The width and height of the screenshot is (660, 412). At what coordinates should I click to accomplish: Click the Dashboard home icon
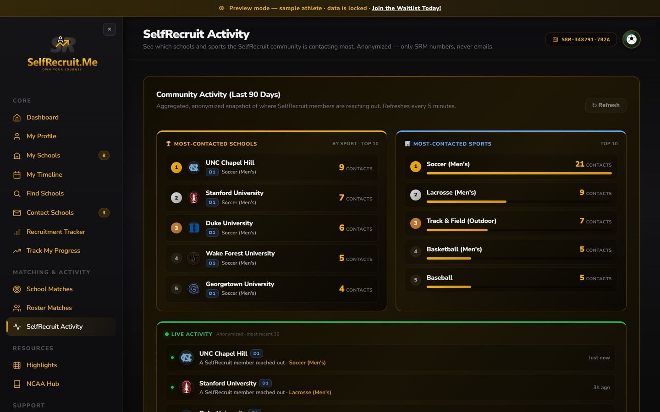(x=17, y=118)
